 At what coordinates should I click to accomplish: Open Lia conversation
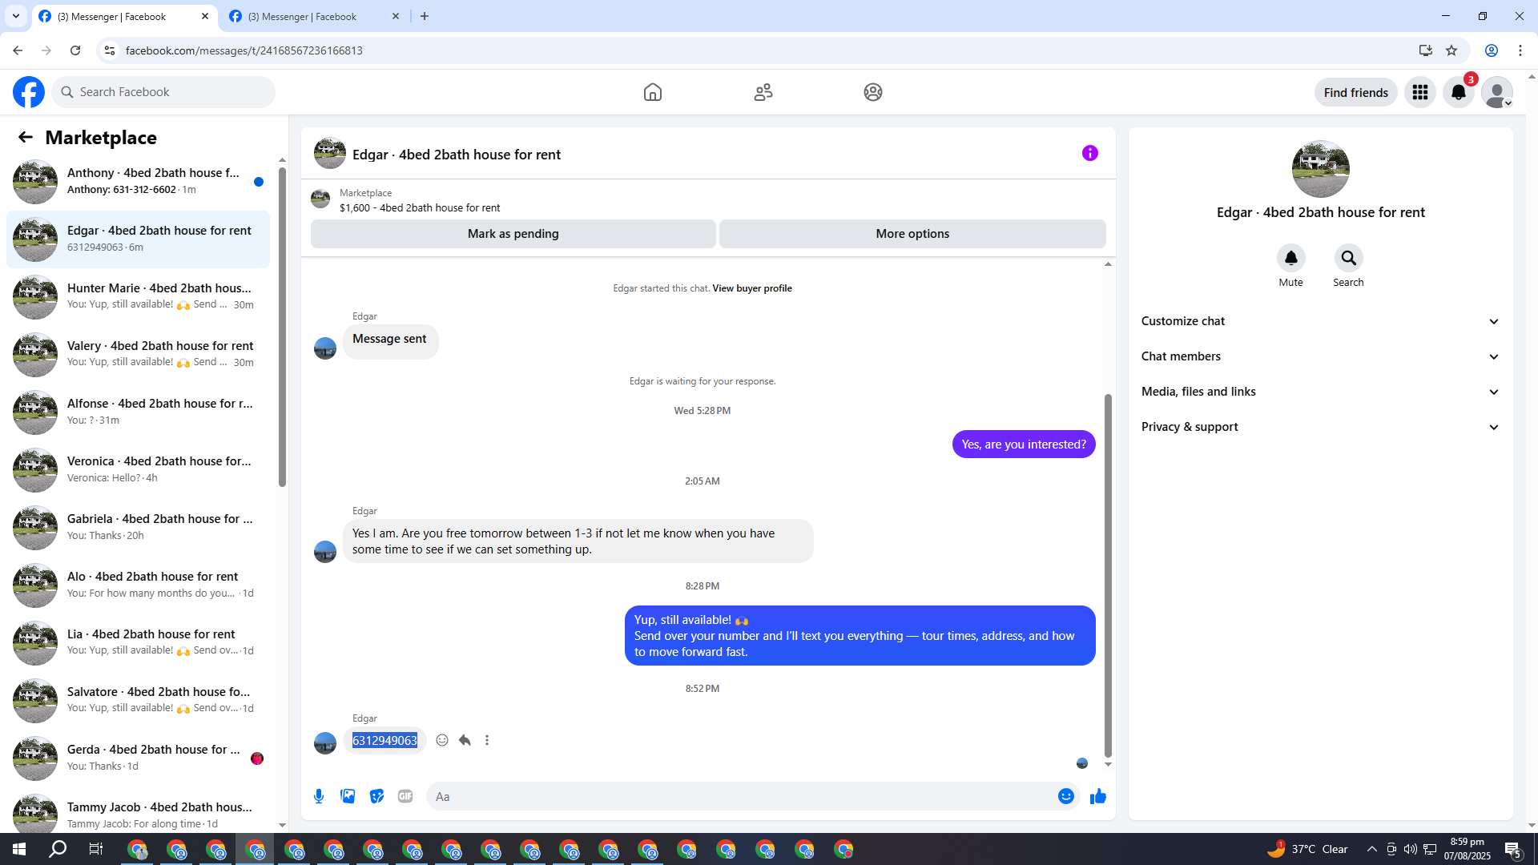[x=138, y=643]
